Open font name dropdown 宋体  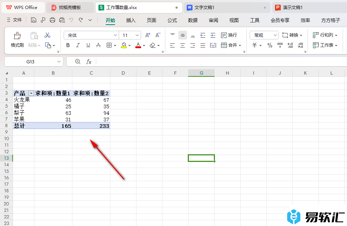115,35
